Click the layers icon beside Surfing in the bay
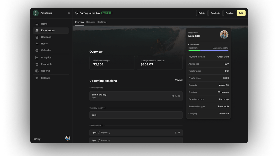The width and height of the screenshot is (278, 156). [77, 13]
